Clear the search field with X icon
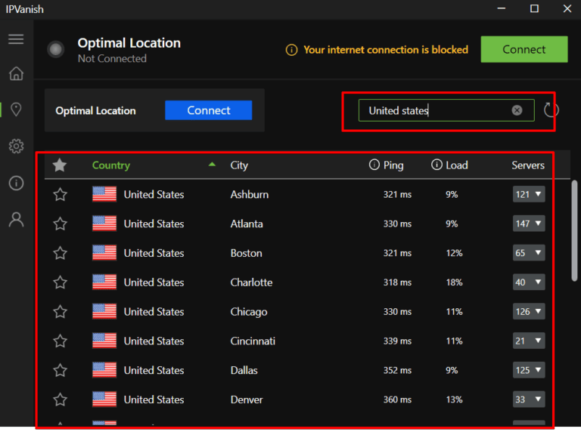The image size is (581, 432). (x=517, y=110)
